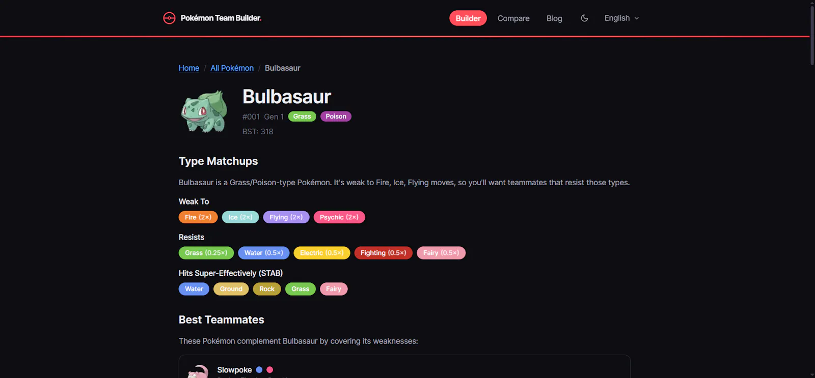Click the Bulbasaur sprite image
The height and width of the screenshot is (378, 815).
pyautogui.click(x=204, y=111)
